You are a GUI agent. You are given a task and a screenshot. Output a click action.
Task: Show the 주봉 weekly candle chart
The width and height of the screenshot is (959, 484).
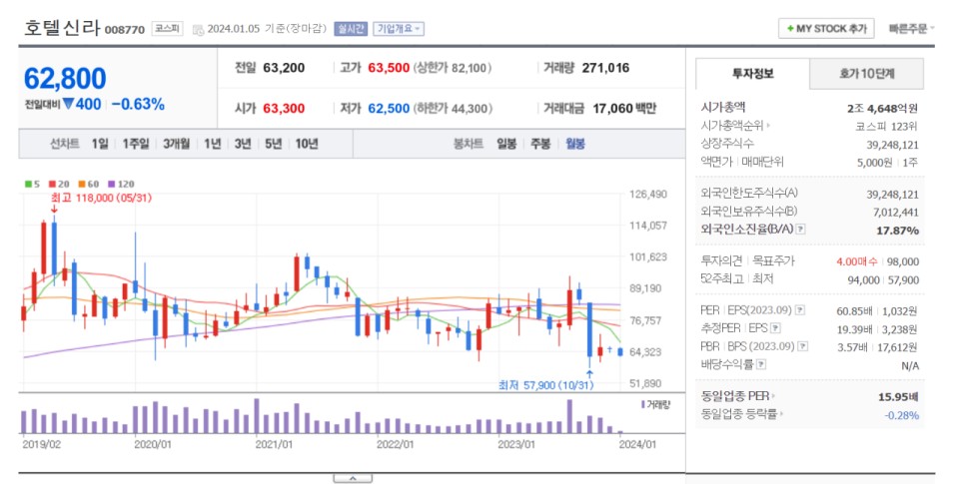click(540, 144)
